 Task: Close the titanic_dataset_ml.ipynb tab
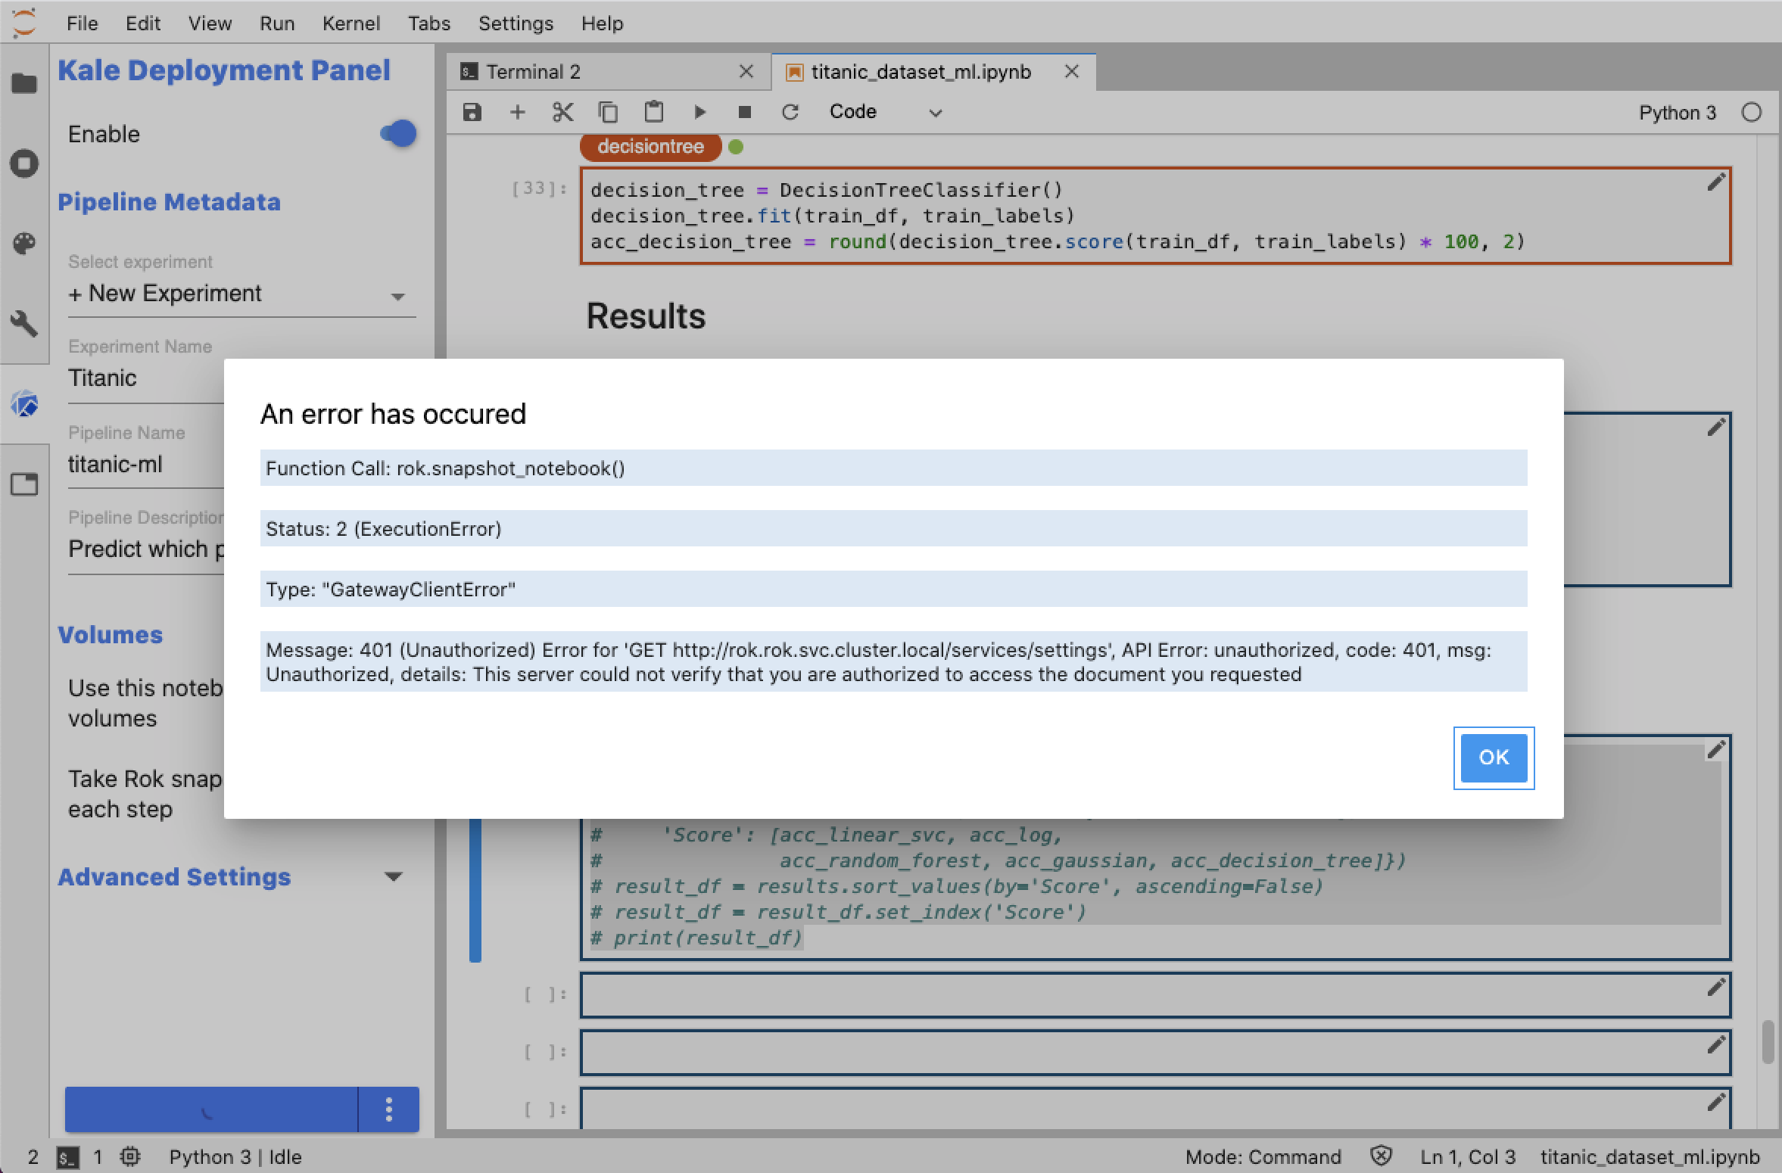coord(1072,71)
